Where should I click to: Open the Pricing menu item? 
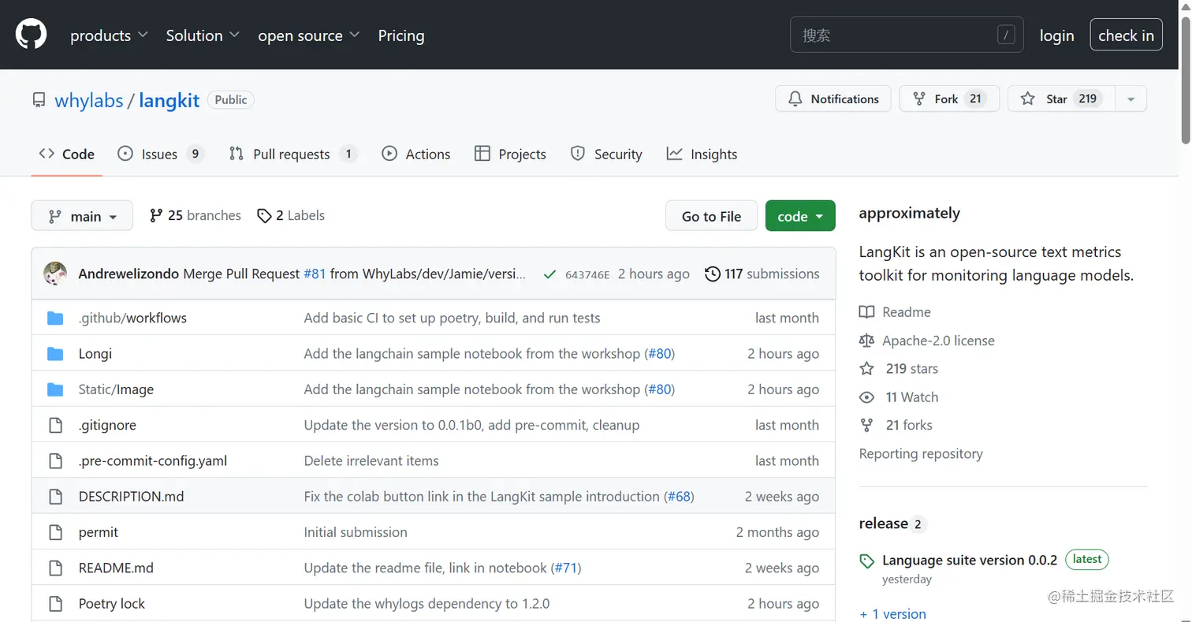point(401,35)
